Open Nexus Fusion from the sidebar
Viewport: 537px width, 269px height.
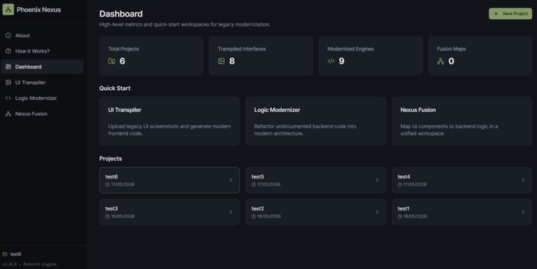click(42, 114)
